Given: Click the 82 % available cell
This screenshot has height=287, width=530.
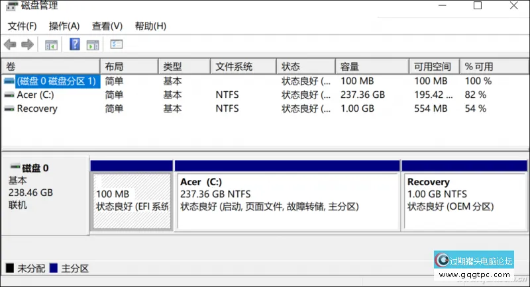Looking at the screenshot, I should (x=475, y=95).
